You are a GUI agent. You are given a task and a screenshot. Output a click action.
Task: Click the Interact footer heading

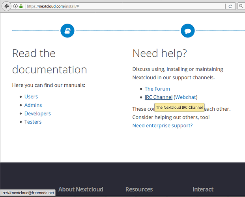point(203,189)
